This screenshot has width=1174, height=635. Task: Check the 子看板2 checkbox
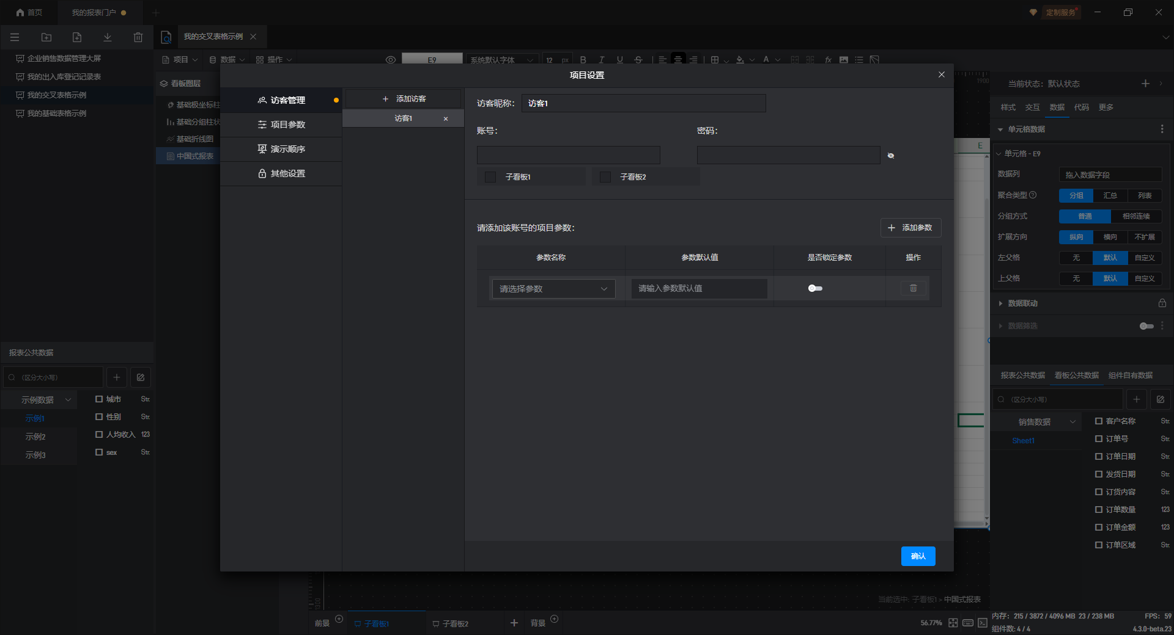click(x=605, y=177)
